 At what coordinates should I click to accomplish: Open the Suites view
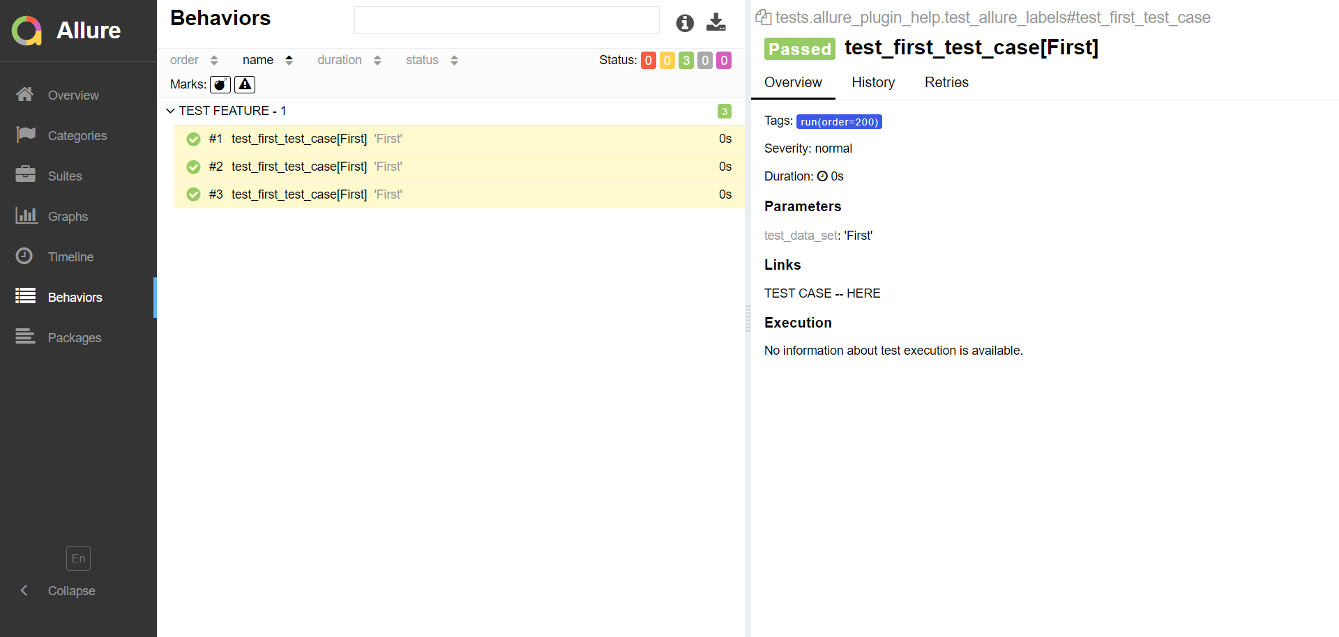click(x=65, y=176)
